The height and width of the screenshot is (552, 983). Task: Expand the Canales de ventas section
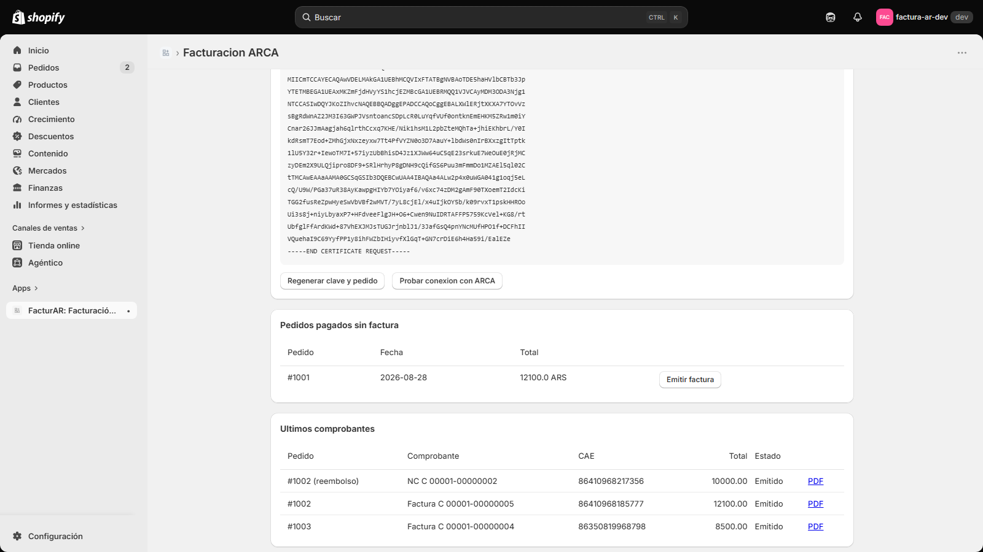pos(49,228)
